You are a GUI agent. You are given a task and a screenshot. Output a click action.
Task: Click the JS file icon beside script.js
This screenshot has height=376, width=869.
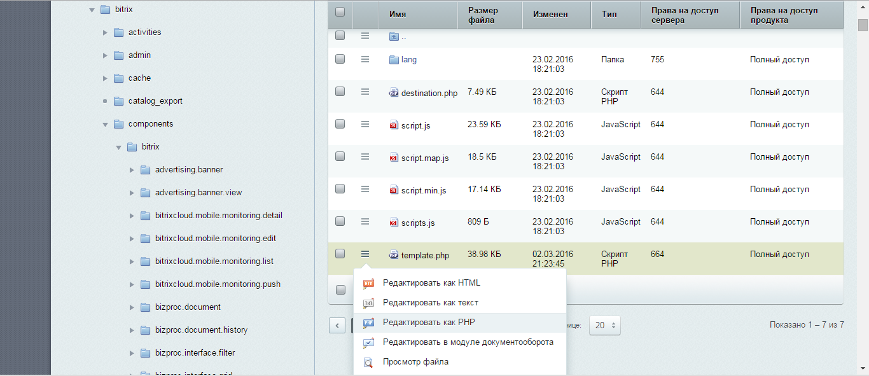click(394, 125)
